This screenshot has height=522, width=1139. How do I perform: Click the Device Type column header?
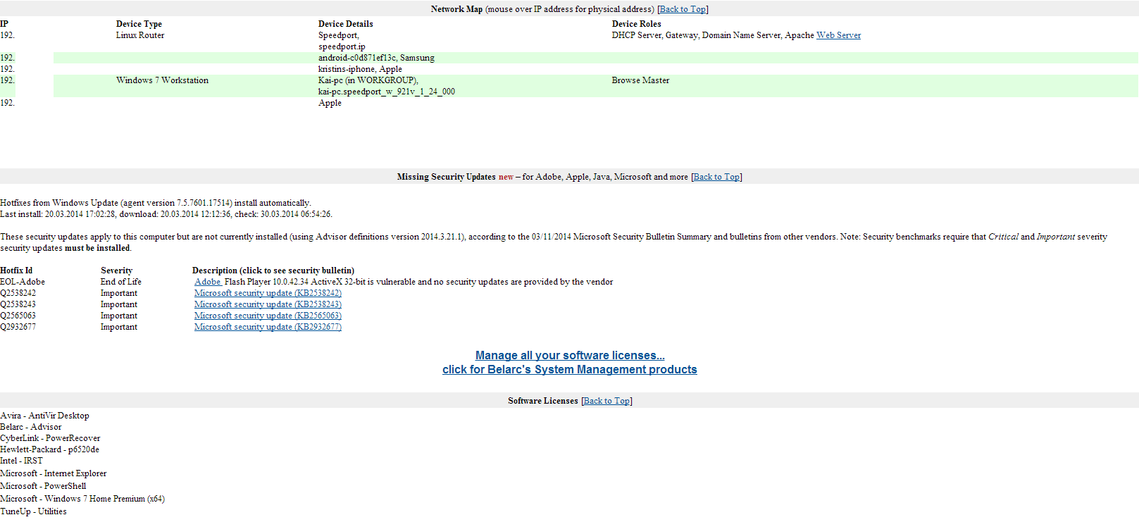(x=139, y=24)
